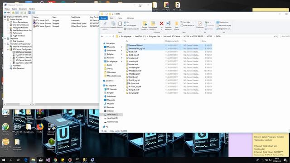Select the tempdb.mdf file
The image size is (290, 163).
pyautogui.click(x=134, y=90)
